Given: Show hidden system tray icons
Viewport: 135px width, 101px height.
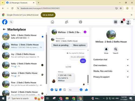Looking at the screenshot, I should coord(104,99).
